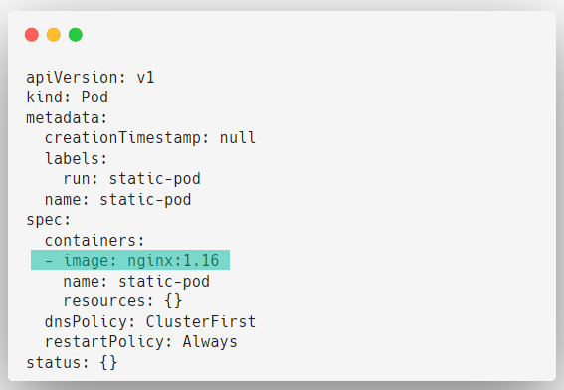Image resolution: width=564 pixels, height=390 pixels.
Task: Click dnsPolicy: ClusterFirst line
Action: click(x=150, y=322)
